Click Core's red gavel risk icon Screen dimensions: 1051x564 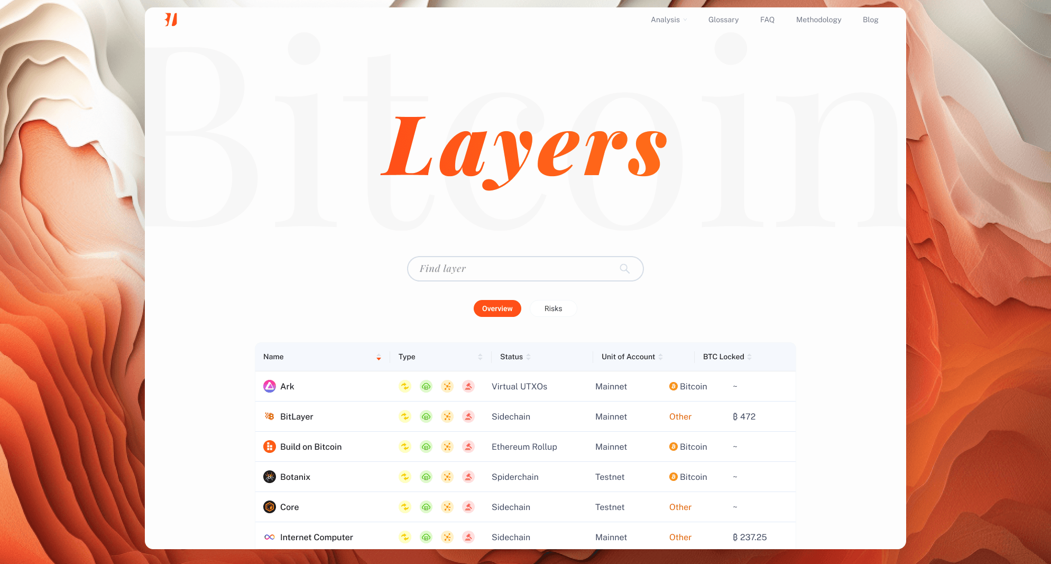click(x=468, y=507)
